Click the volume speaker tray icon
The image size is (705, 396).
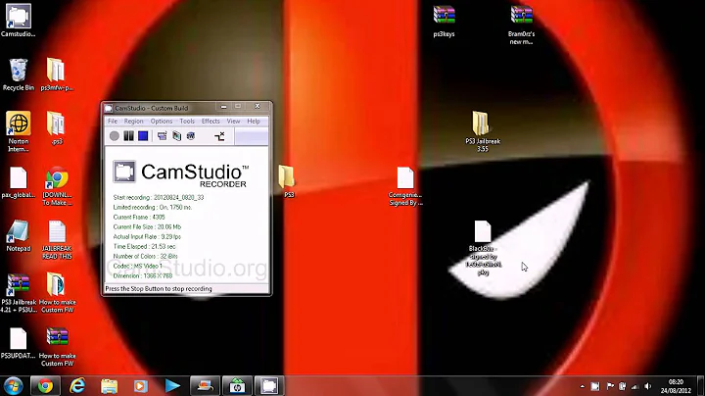click(648, 386)
